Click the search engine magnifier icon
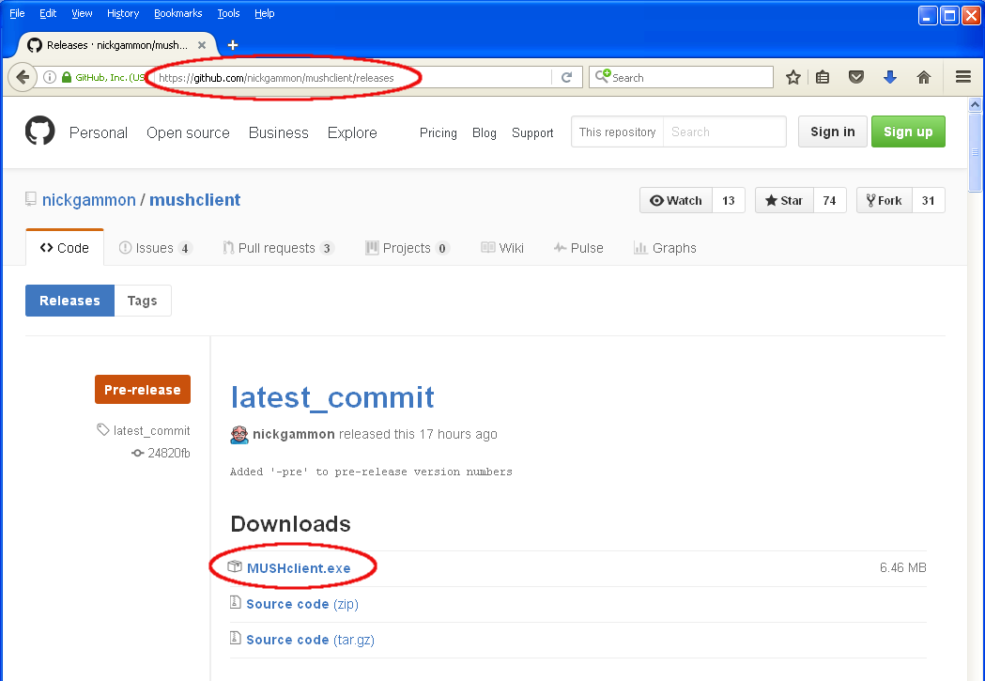Viewport: 985px width, 681px height. 603,77
